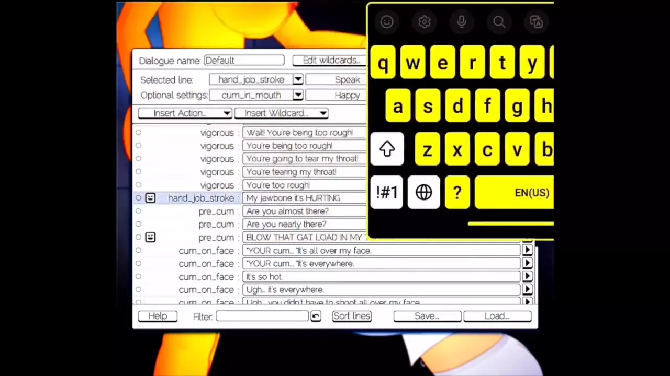Tap the microphone voice input icon

(461, 22)
